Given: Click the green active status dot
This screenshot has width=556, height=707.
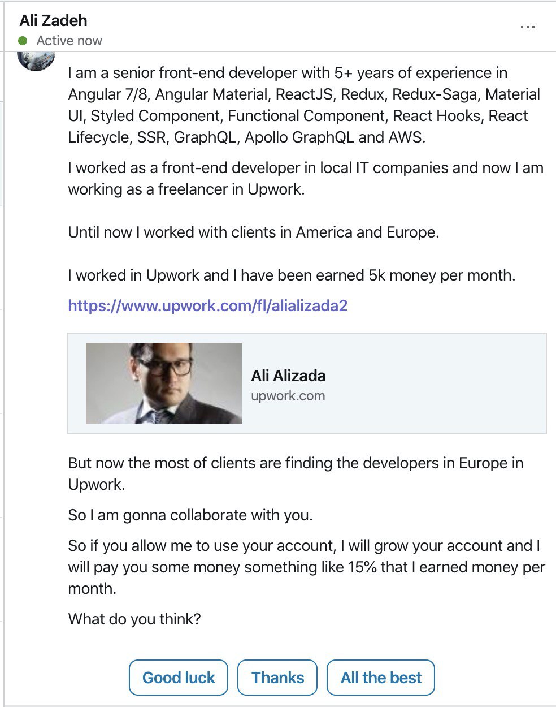Looking at the screenshot, I should pyautogui.click(x=23, y=41).
